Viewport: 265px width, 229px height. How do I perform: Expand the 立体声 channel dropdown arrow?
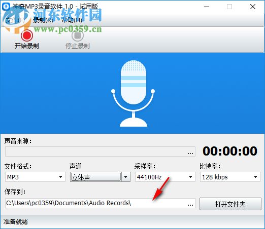pos(126,177)
